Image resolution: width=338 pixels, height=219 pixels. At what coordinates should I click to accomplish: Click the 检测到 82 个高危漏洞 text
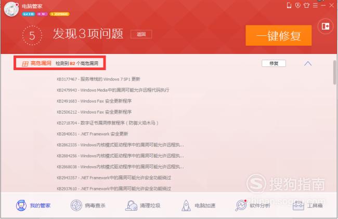click(x=77, y=63)
